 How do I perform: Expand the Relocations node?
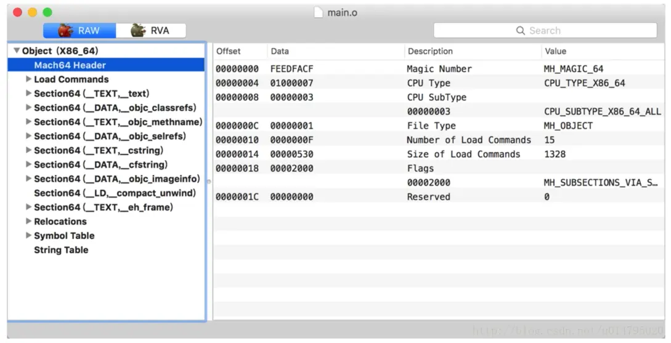[x=28, y=221]
